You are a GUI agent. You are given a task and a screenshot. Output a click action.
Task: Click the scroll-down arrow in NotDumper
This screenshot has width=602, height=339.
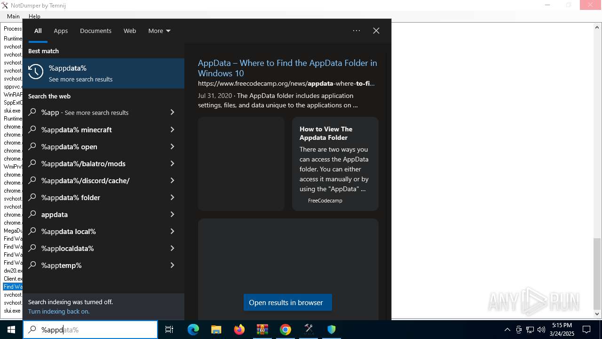click(x=597, y=314)
